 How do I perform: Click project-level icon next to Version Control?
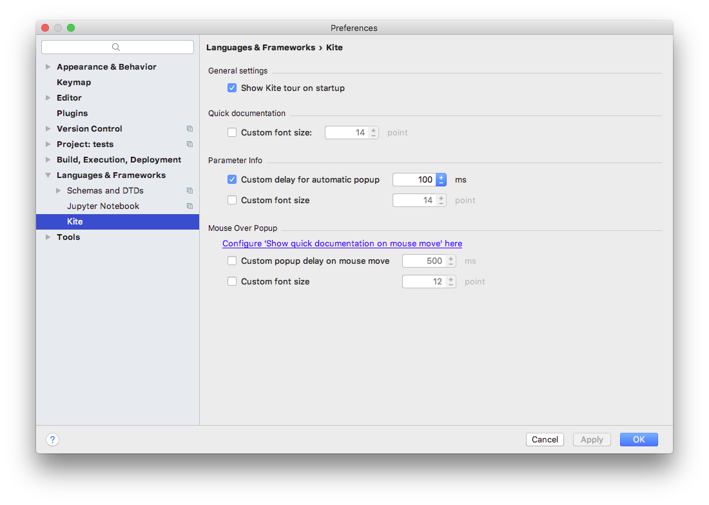click(x=190, y=129)
